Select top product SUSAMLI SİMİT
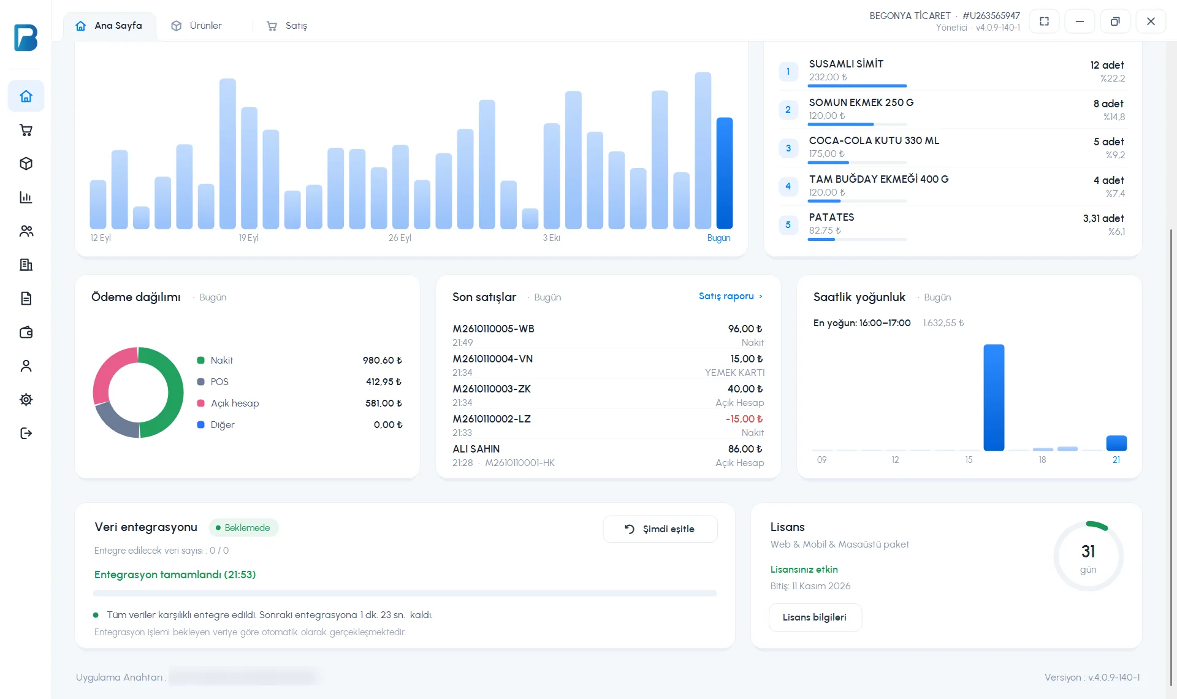The height and width of the screenshot is (699, 1177). [x=952, y=72]
